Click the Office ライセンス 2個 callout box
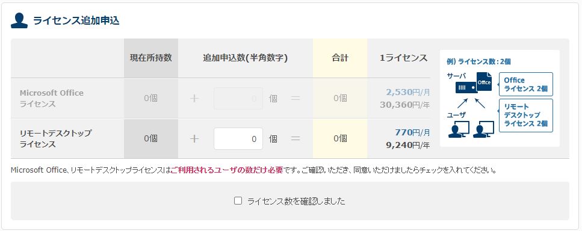The width and height of the screenshot is (582, 231). pyautogui.click(x=526, y=84)
